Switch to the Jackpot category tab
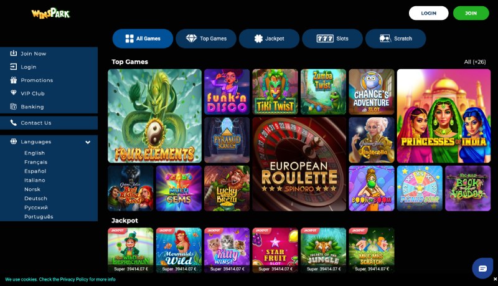 269,39
